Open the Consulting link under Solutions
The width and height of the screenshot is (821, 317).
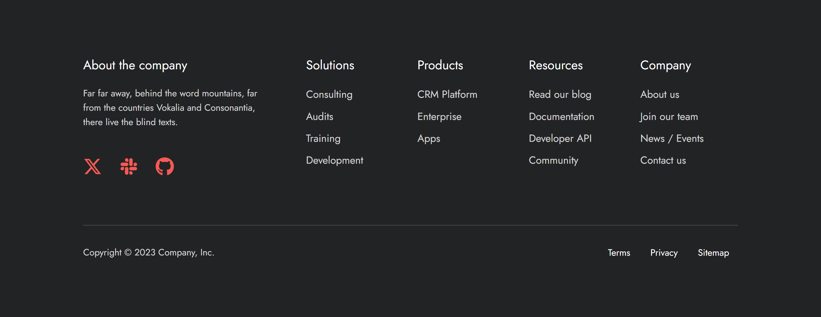tap(329, 94)
